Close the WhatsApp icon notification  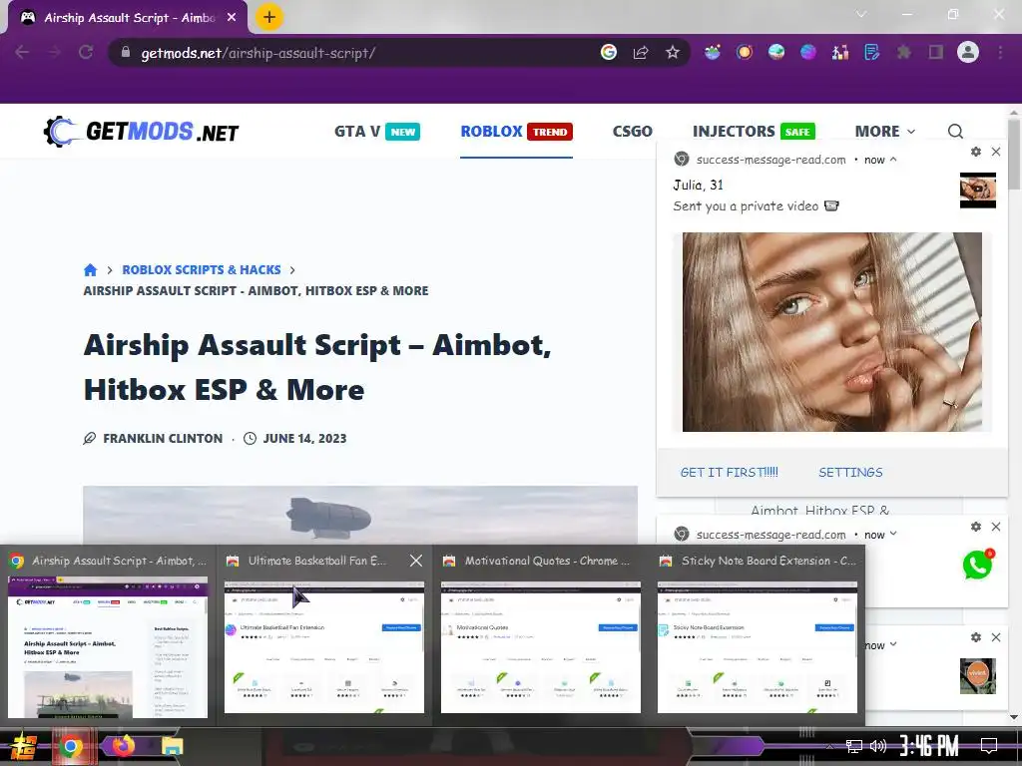click(x=996, y=527)
